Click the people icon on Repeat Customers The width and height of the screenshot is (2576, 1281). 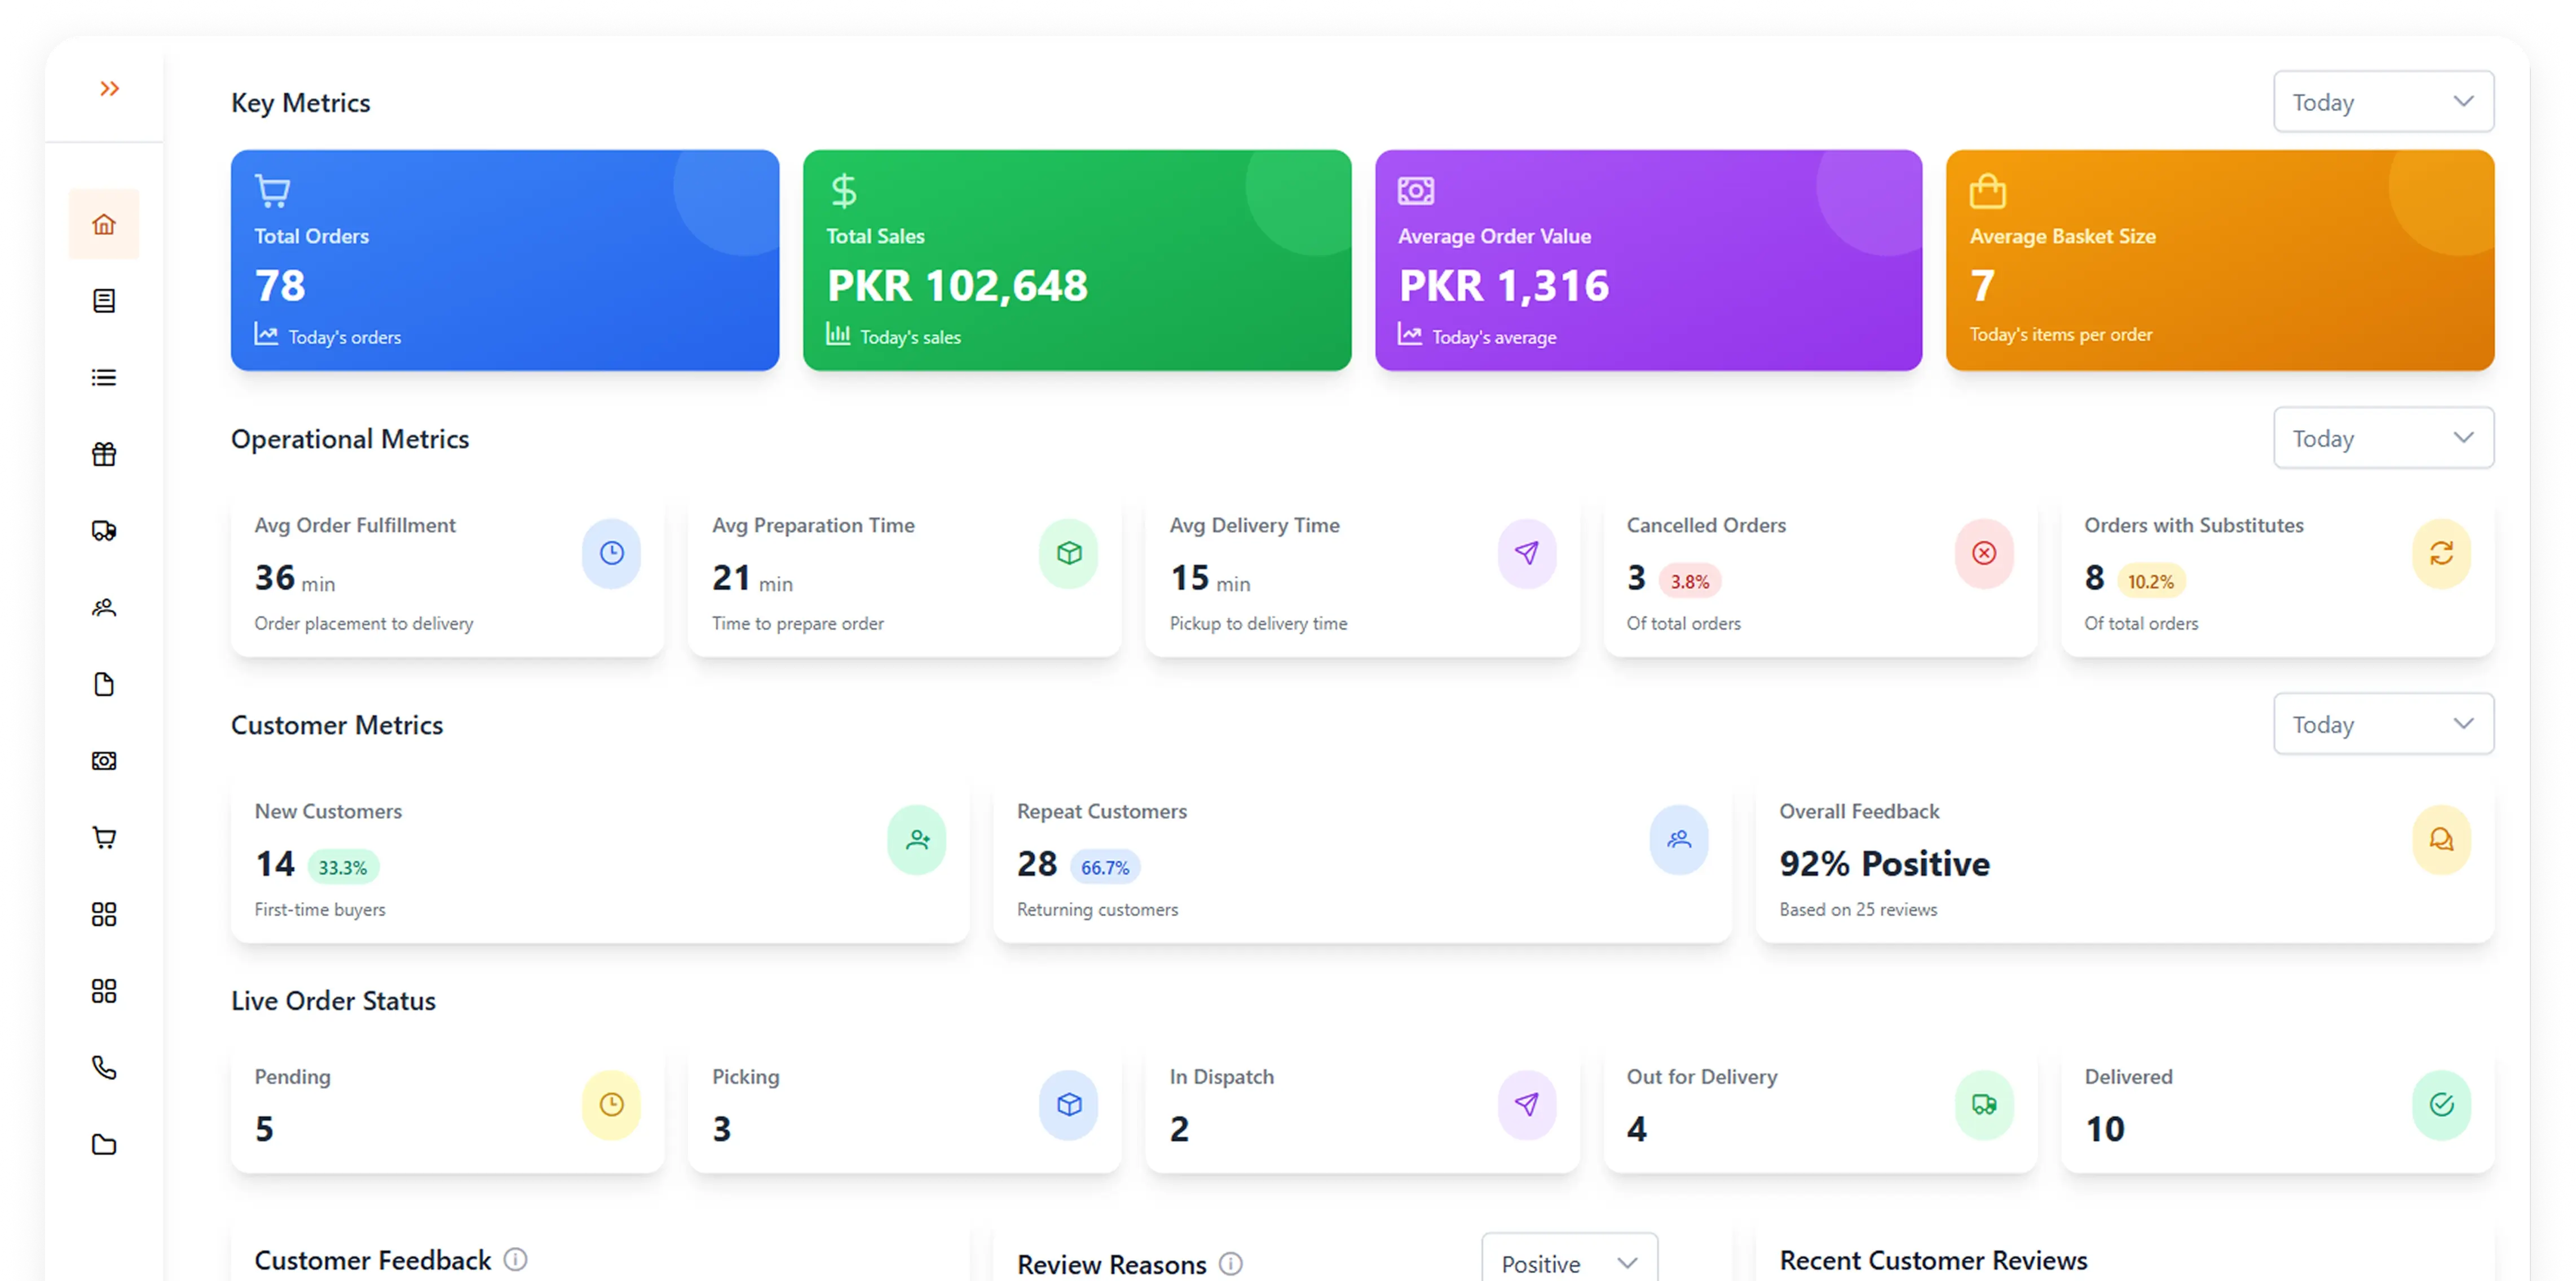point(1679,840)
